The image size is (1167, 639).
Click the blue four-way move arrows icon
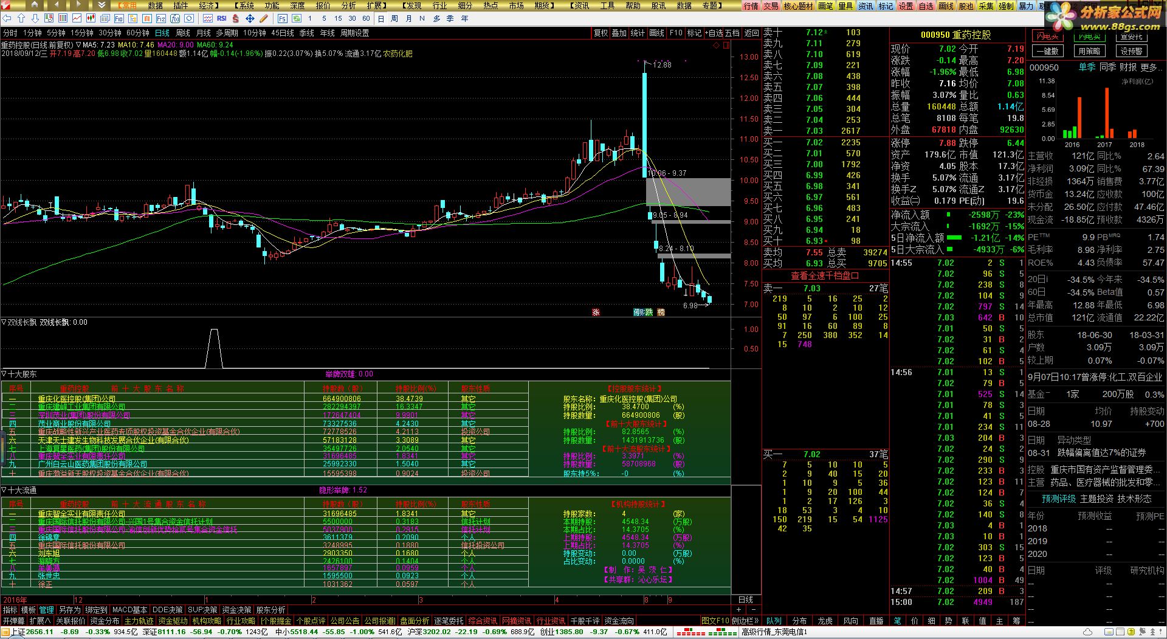pyautogui.click(x=250, y=18)
